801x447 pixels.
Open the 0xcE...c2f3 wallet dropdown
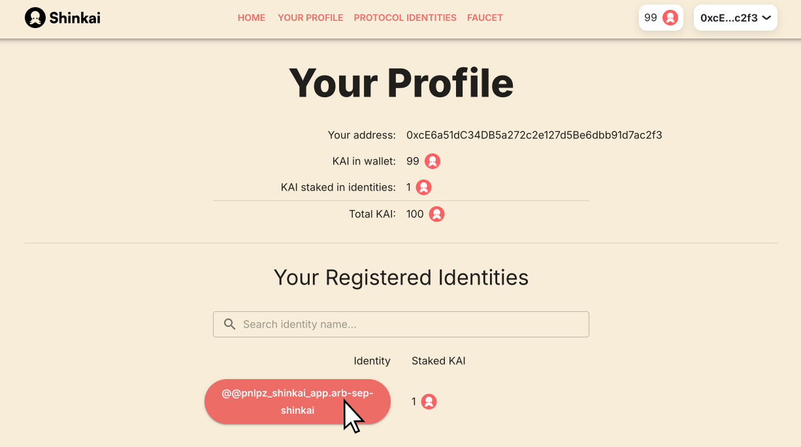(x=735, y=18)
